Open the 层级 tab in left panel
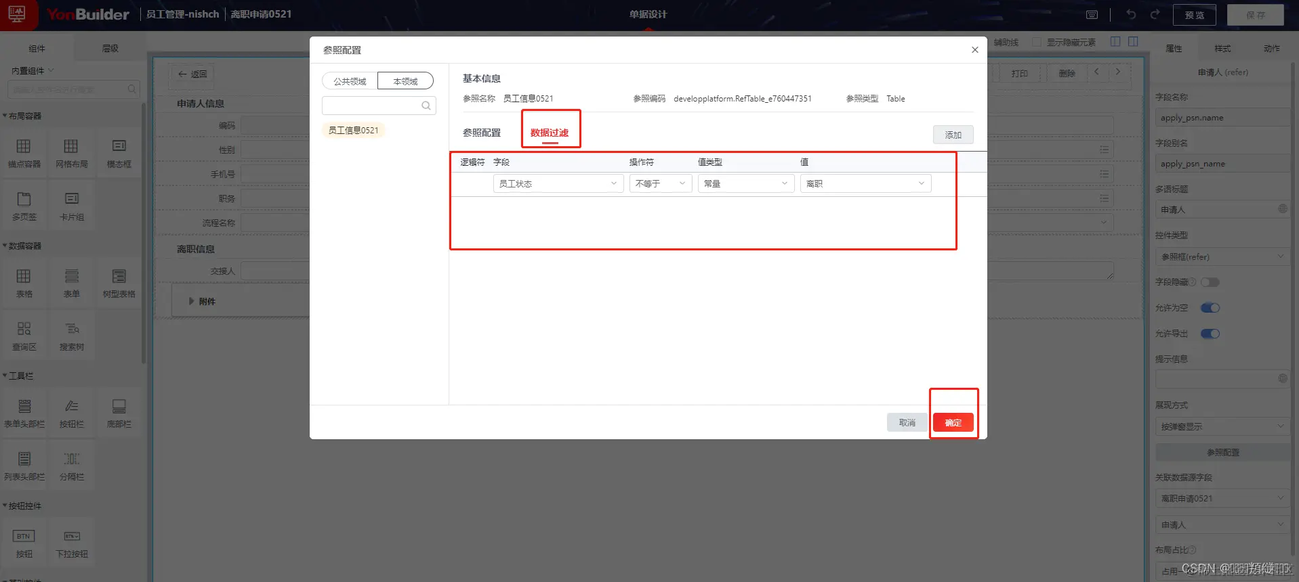 [x=110, y=49]
